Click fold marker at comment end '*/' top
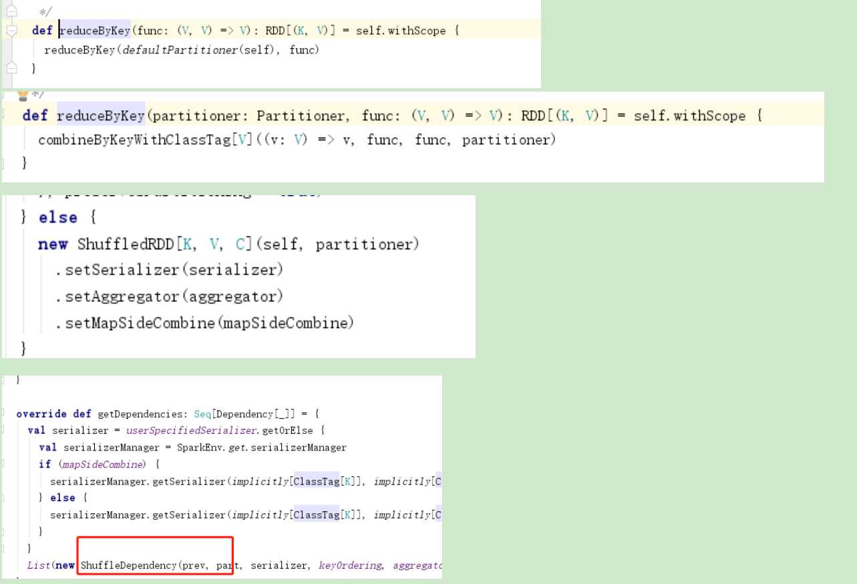 (11, 11)
